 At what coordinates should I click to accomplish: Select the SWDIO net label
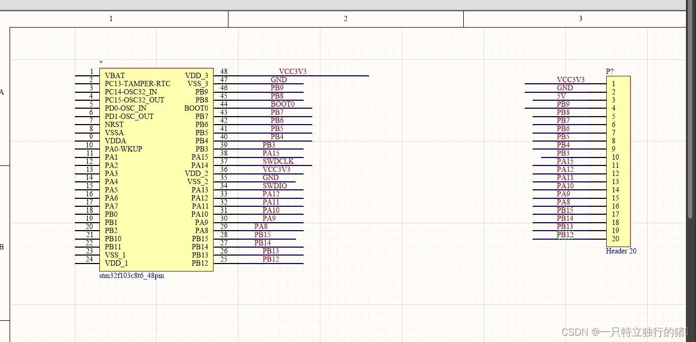point(275,186)
